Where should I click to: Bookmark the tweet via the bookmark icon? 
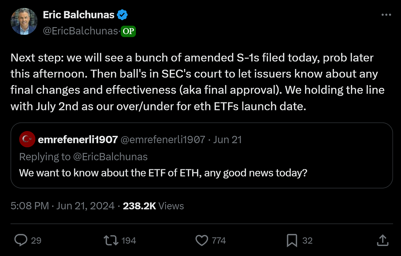(x=292, y=240)
